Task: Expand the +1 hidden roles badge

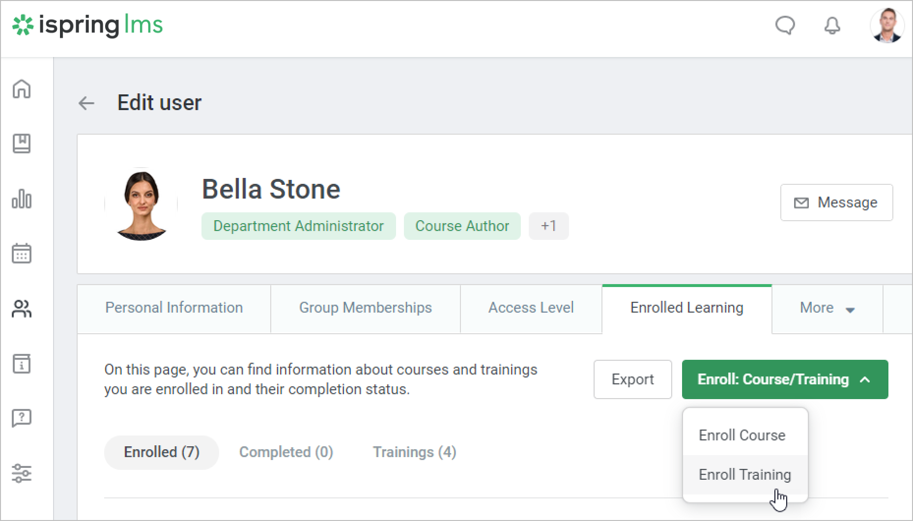Action: coord(548,226)
